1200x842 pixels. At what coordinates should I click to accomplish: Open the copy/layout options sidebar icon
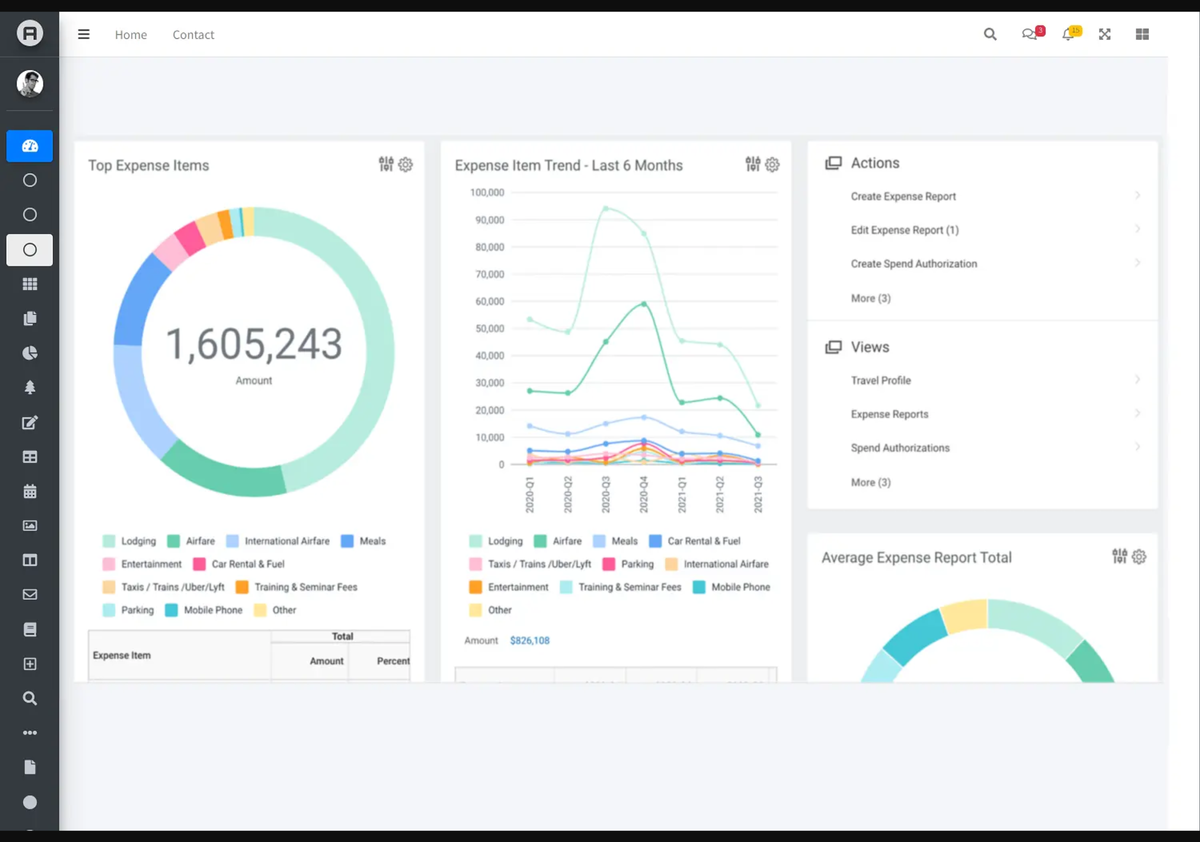coord(30,319)
